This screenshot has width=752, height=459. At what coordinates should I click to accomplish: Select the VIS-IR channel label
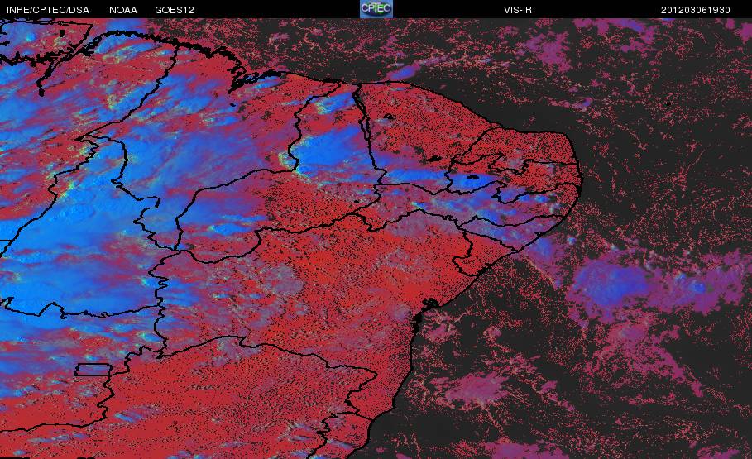coord(518,10)
